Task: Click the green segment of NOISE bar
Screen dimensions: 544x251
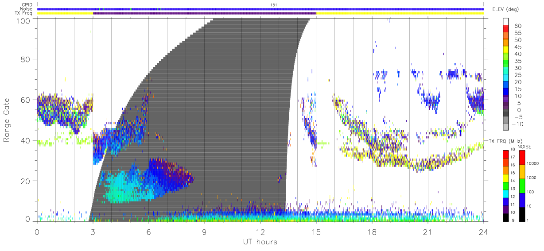Action: pos(521,186)
